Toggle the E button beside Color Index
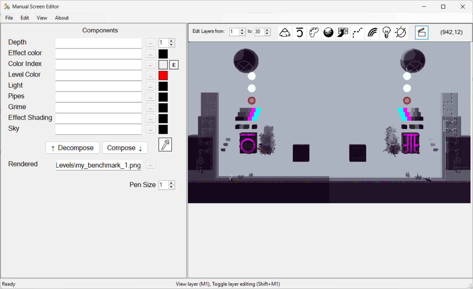This screenshot has width=473, height=289. (174, 64)
